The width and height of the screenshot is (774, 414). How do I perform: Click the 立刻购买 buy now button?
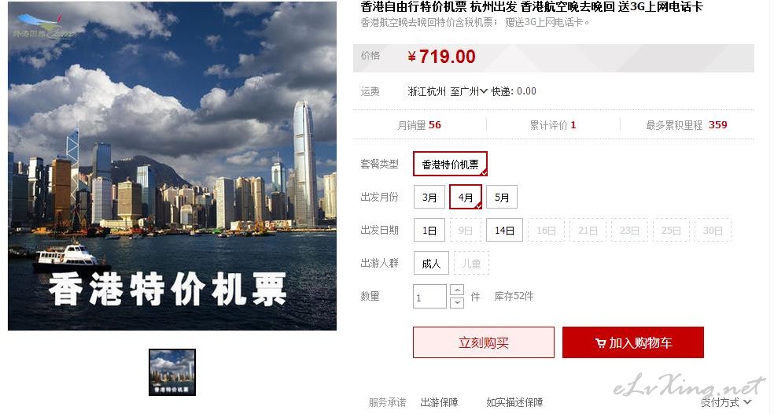[484, 342]
